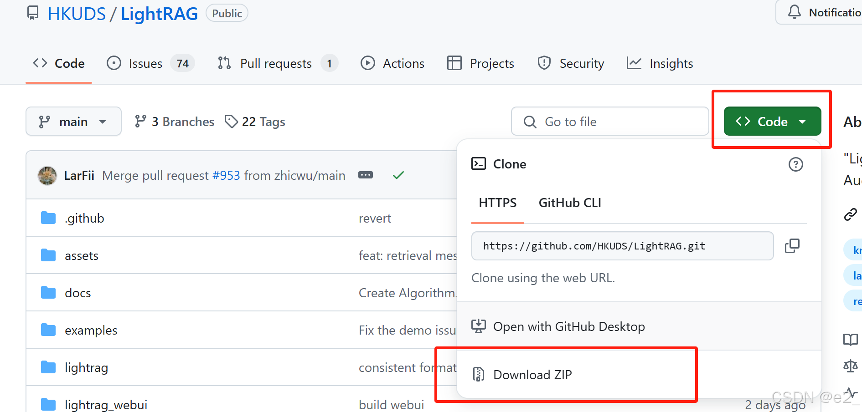Switch to the Code tab
This screenshot has width=862, height=412.
pos(59,63)
